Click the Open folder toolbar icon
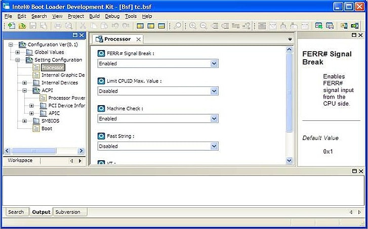This screenshot has height=229, width=368. click(x=22, y=26)
